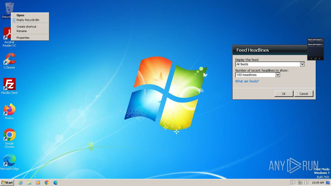Screen dimensions: 331x186
Task: Select the Recycle Bin desktop icon
Action: [x=8, y=10]
